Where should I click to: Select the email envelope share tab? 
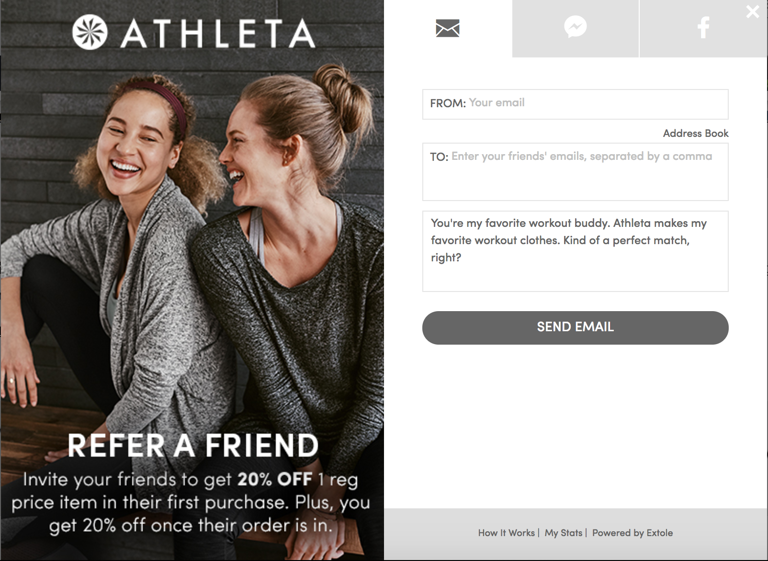448,29
